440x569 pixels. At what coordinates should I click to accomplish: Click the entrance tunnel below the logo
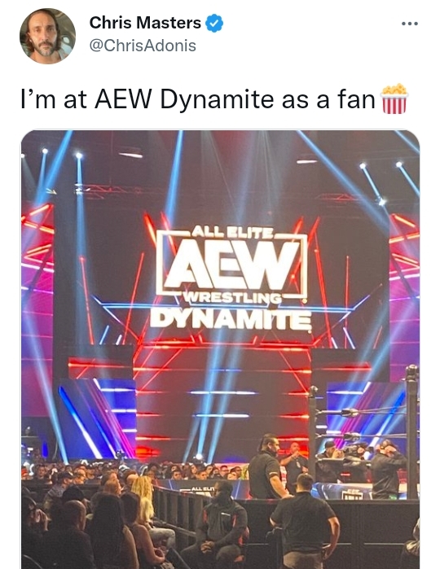coord(222,403)
